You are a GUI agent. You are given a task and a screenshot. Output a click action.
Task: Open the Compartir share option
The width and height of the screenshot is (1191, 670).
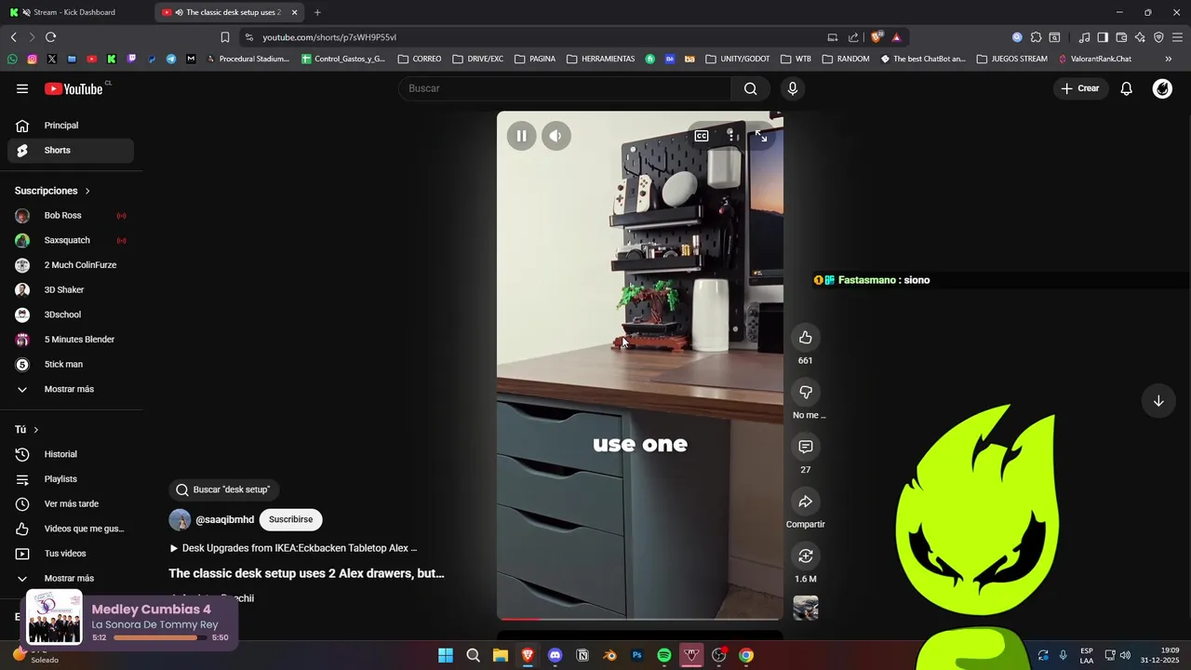click(806, 502)
